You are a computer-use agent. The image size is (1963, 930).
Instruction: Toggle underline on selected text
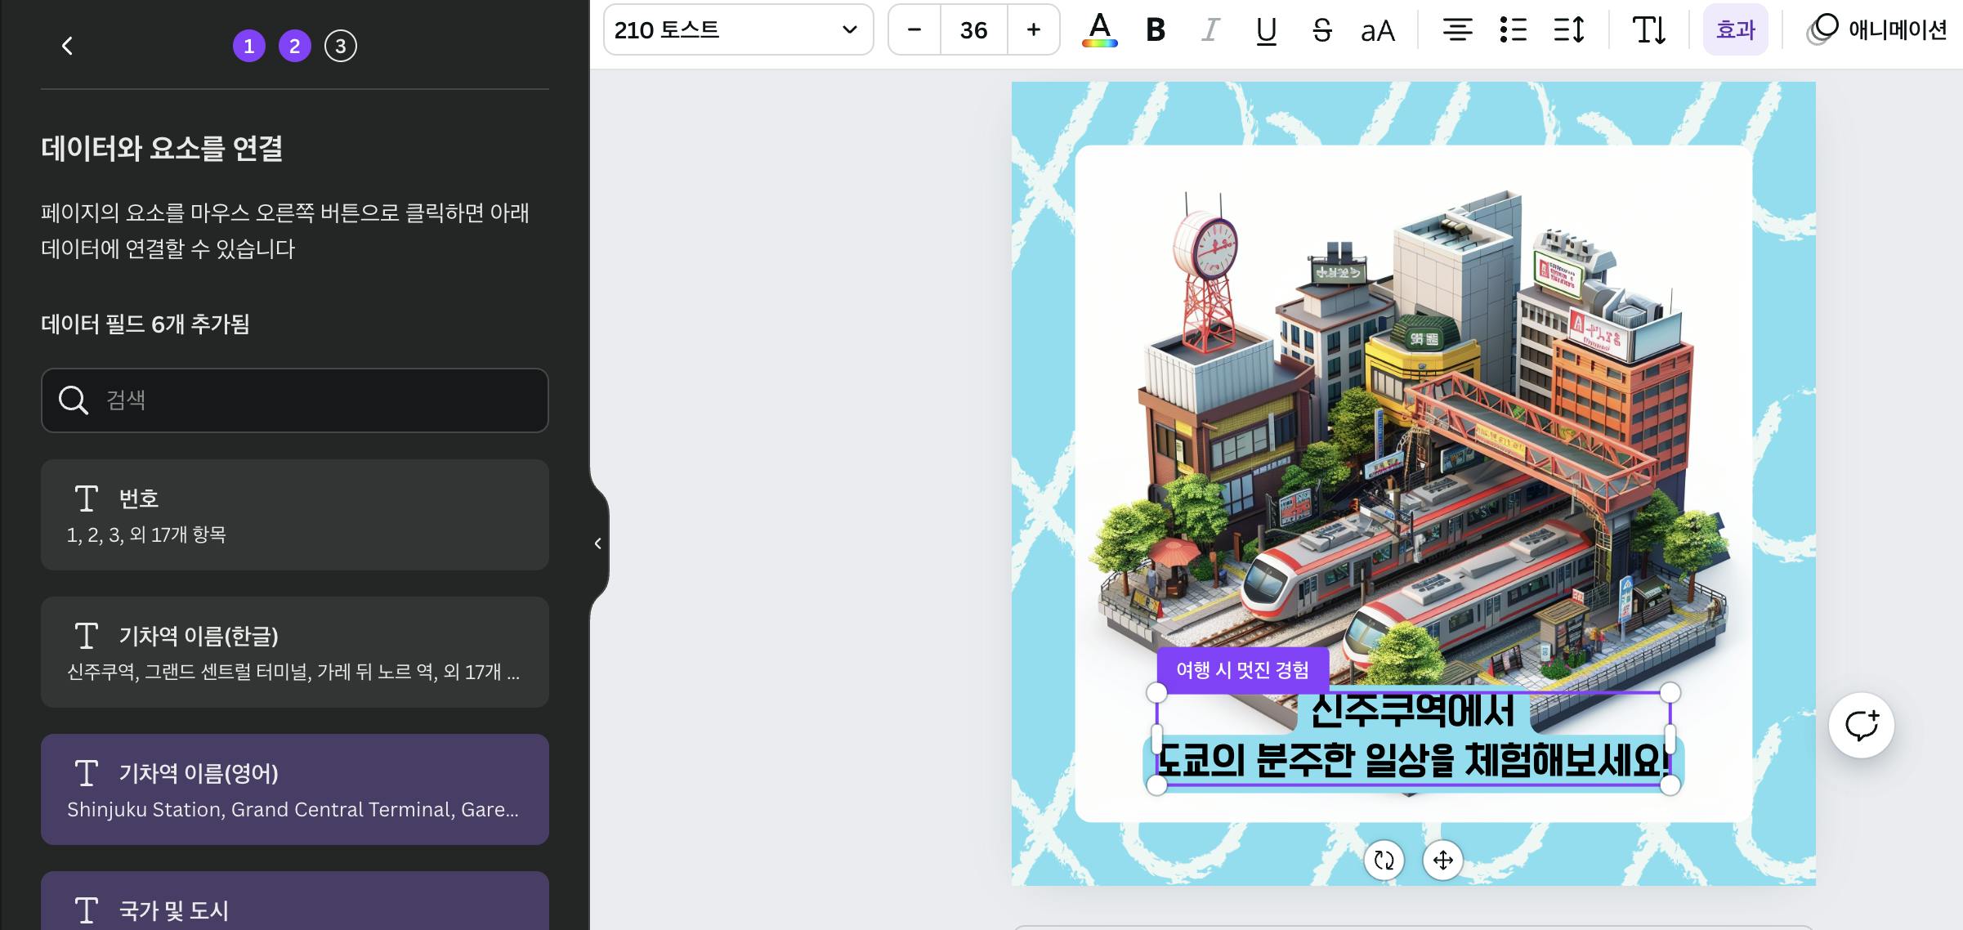(x=1266, y=30)
